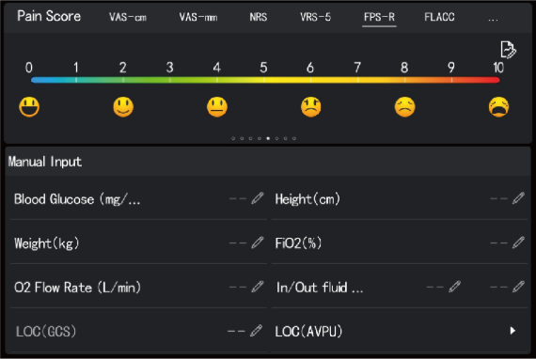Pick the crying face at score 10
Viewport: 536px width, 359px height.
(498, 107)
